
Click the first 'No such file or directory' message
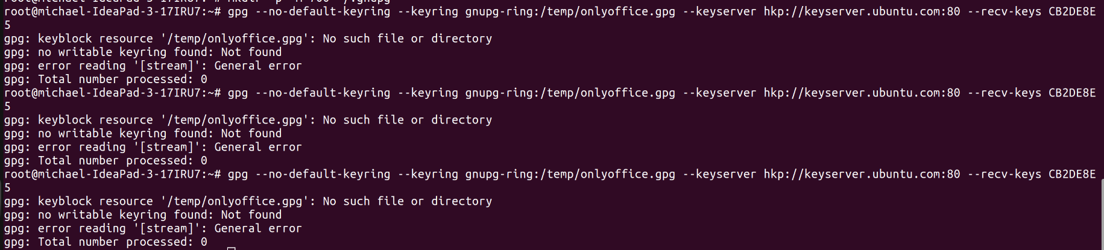click(407, 39)
